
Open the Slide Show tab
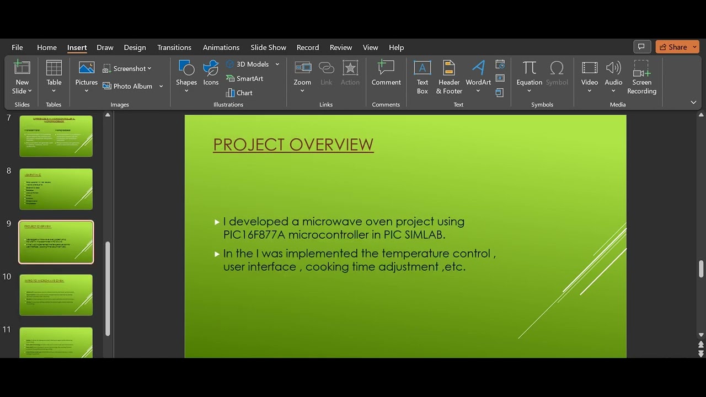[269, 47]
